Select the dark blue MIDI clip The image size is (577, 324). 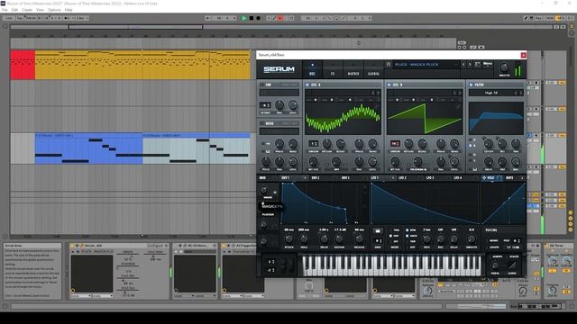tap(88, 148)
